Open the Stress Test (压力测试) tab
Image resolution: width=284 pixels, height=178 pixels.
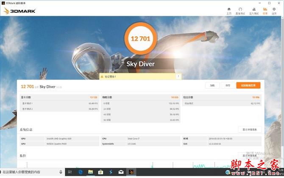[254, 11]
